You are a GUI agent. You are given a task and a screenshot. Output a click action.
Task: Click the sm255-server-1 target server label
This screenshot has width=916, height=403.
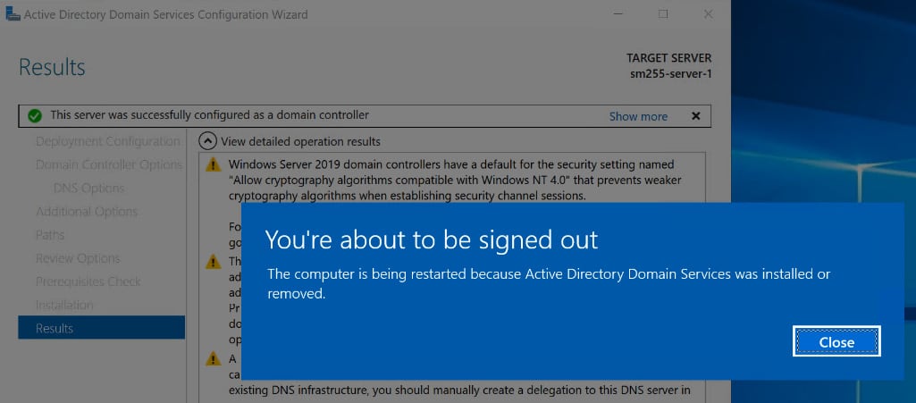click(670, 74)
